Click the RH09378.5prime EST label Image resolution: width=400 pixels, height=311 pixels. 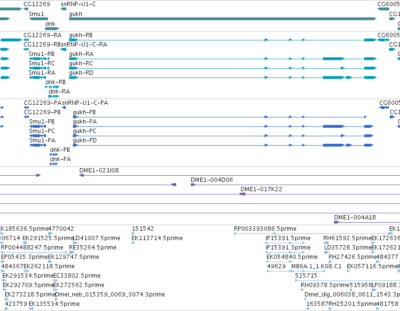325,286
